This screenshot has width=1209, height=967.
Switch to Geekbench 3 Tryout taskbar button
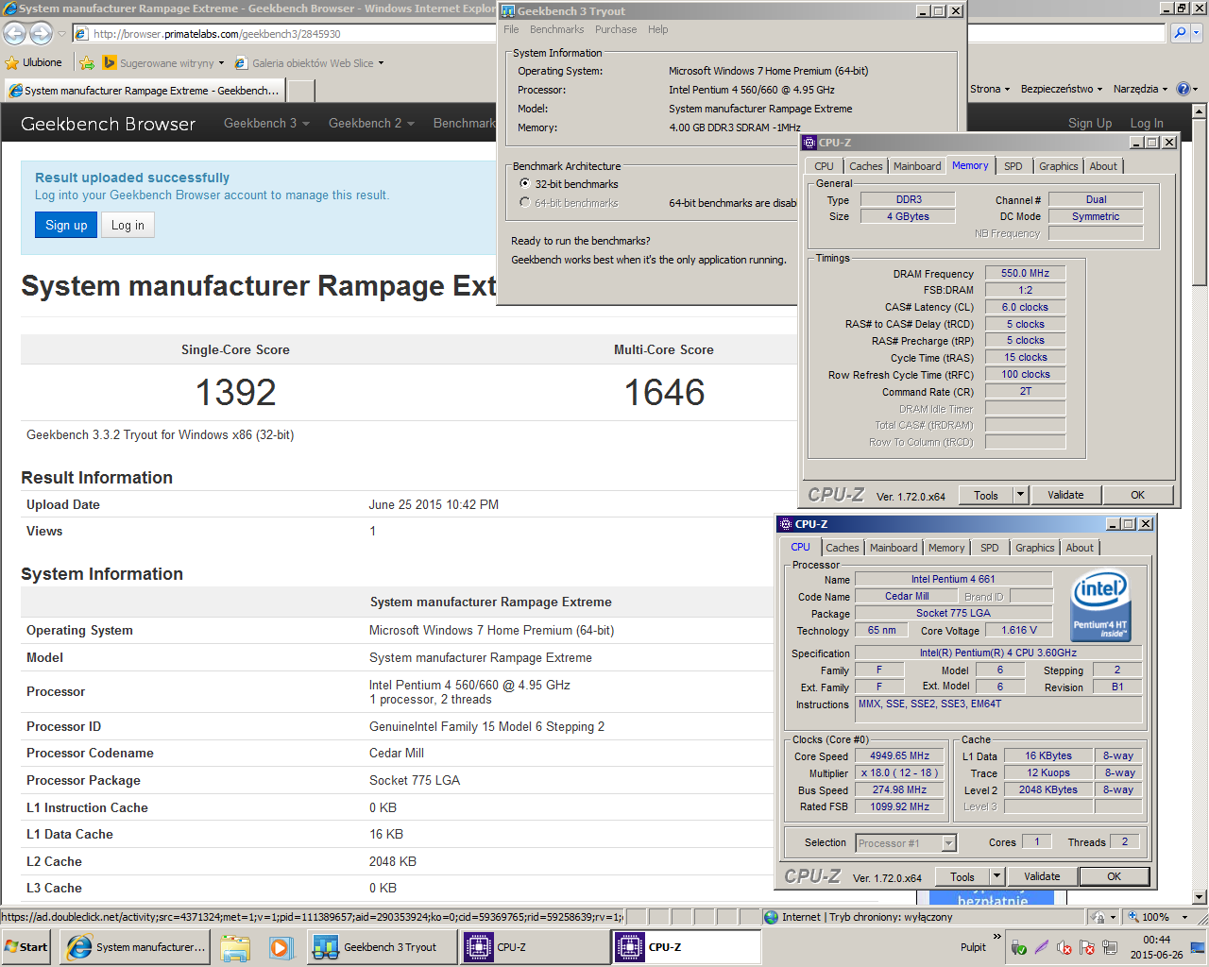(383, 947)
